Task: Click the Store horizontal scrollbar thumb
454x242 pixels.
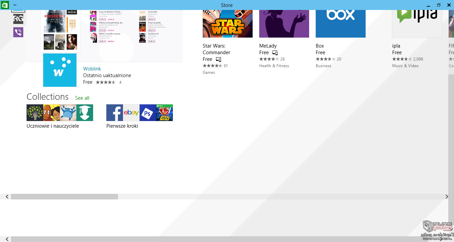Action: 64,197
